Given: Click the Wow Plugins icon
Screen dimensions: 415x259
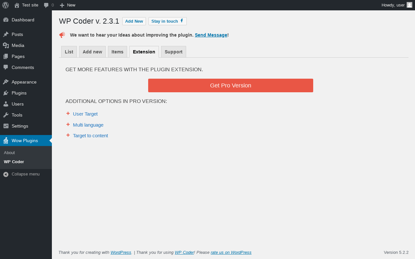Looking at the screenshot, I should point(6,141).
